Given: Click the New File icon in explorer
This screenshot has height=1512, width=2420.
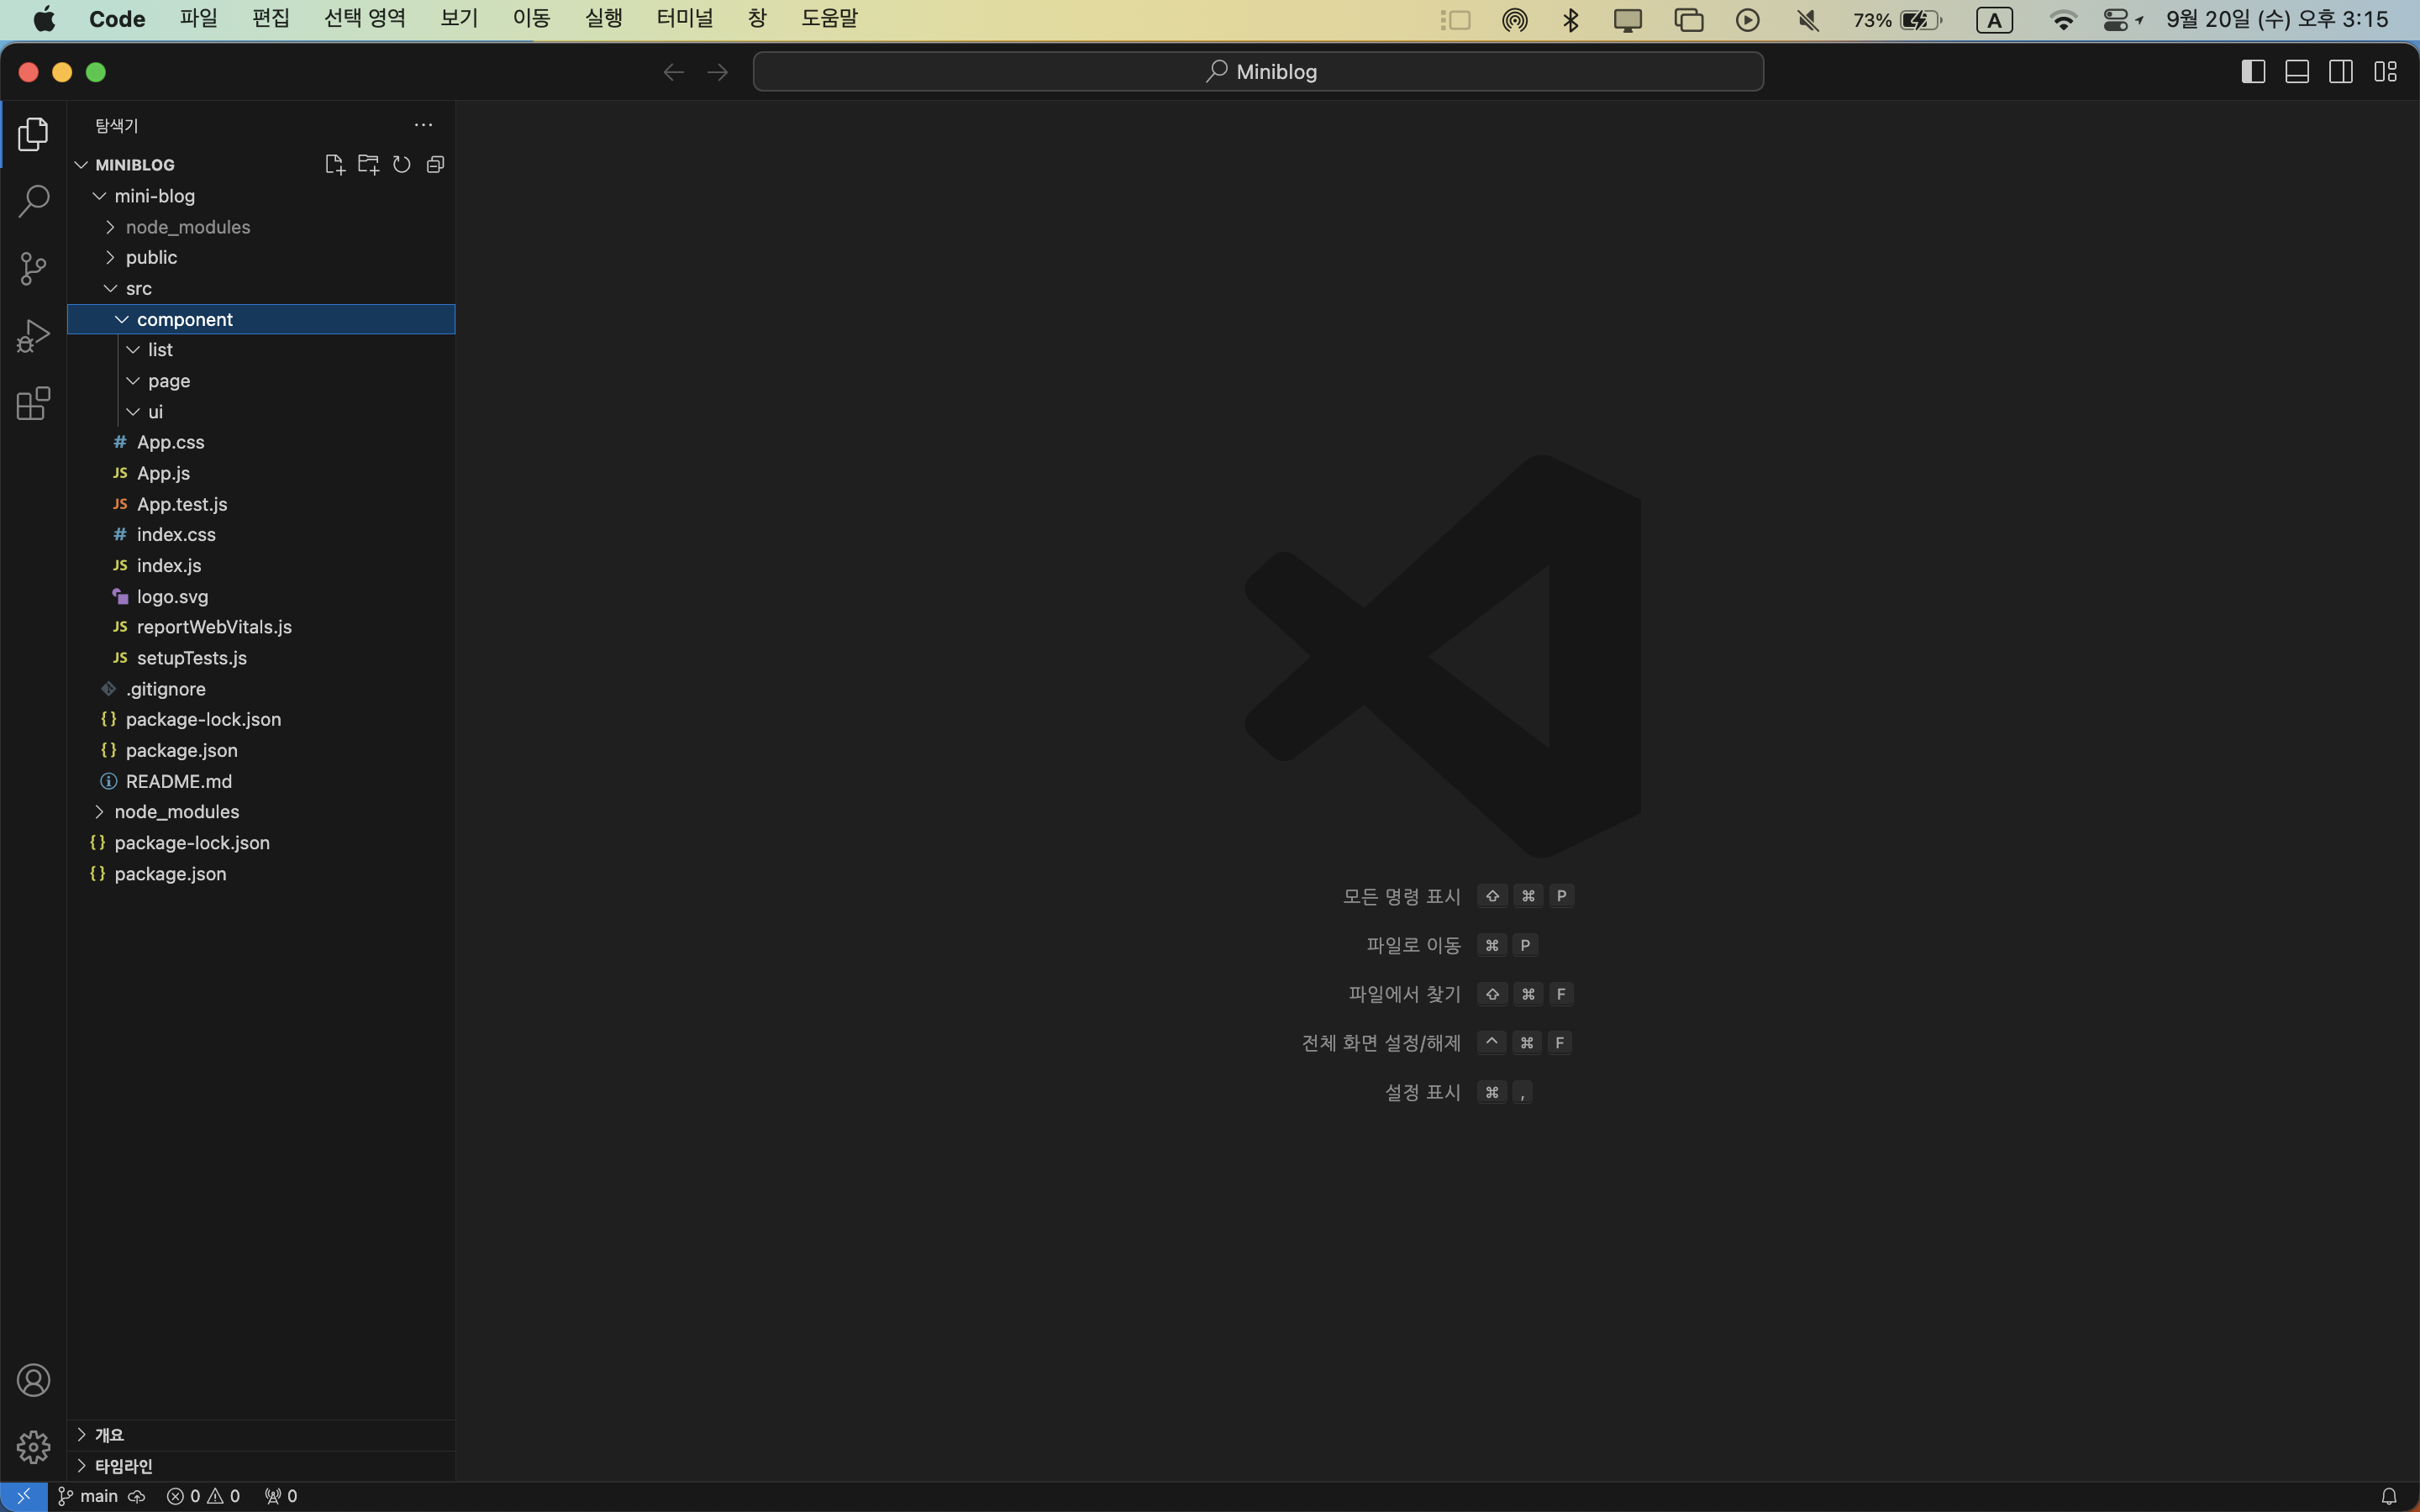Looking at the screenshot, I should (x=334, y=165).
